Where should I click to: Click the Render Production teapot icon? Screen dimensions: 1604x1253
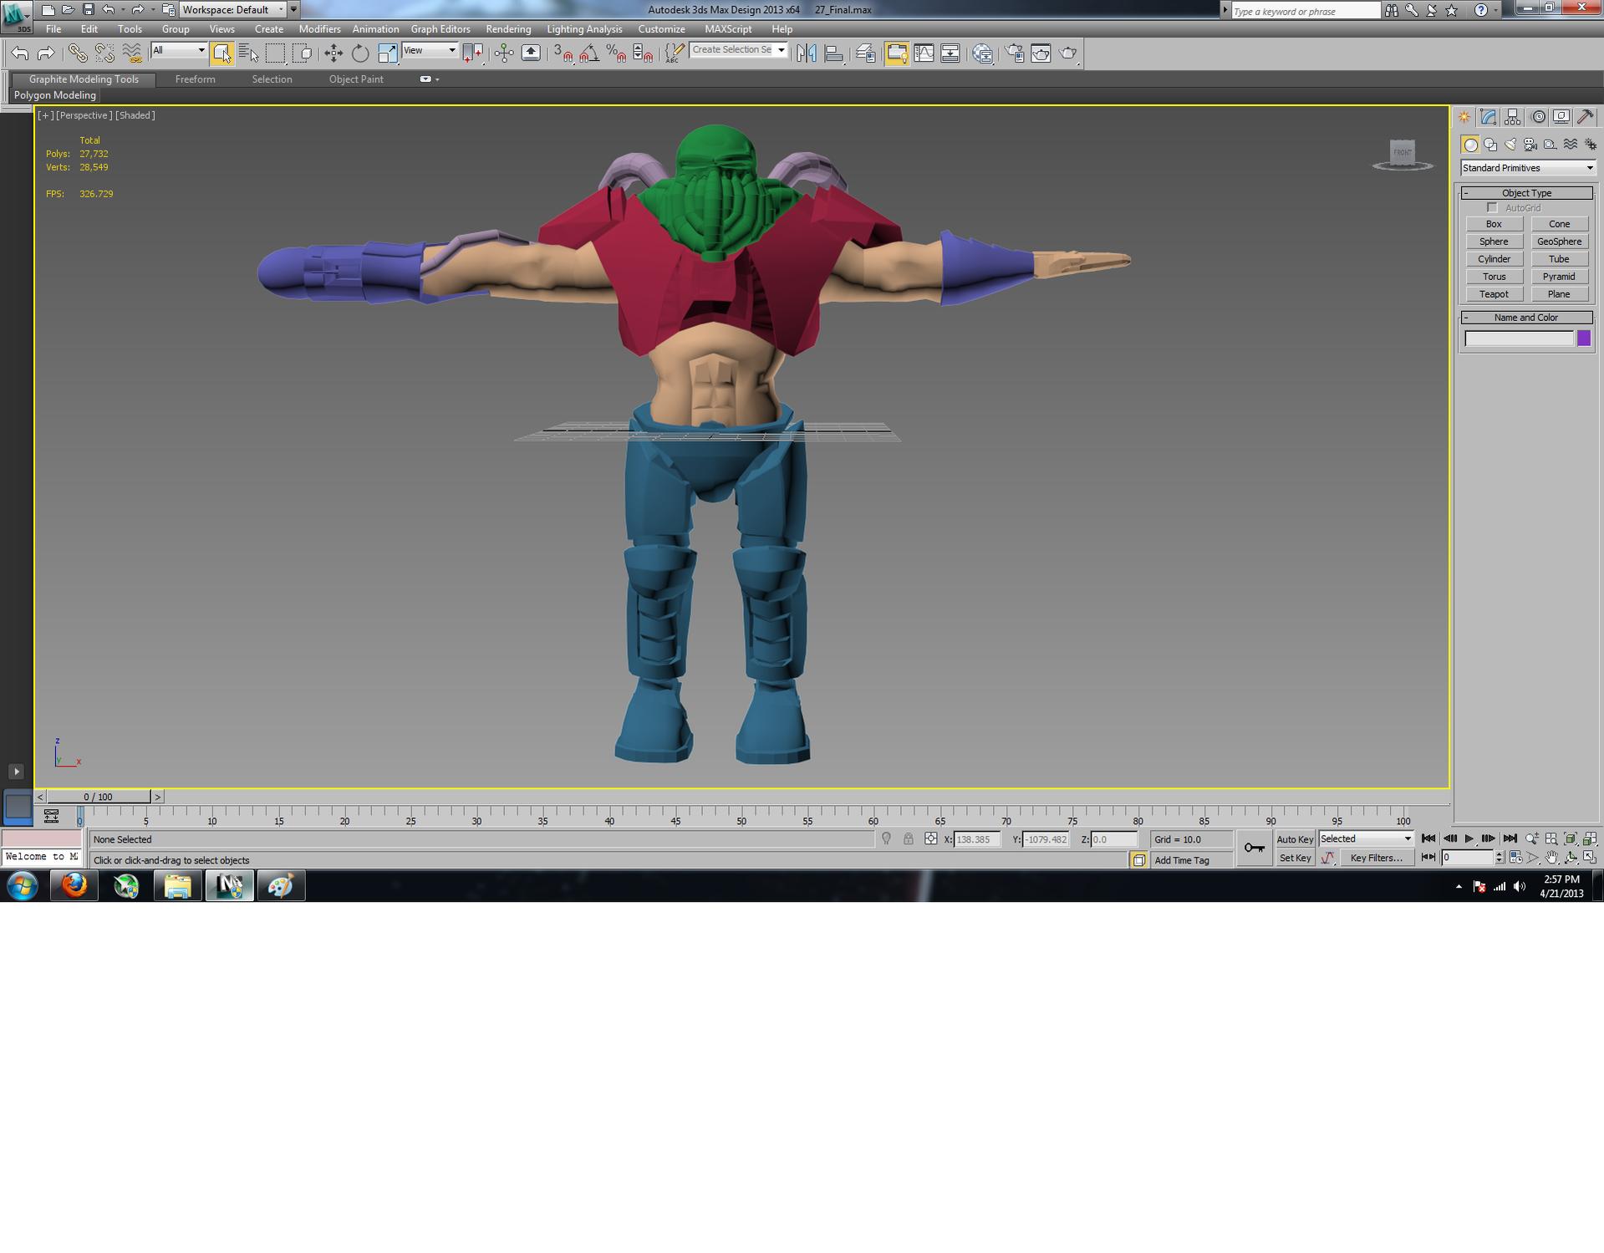point(1068,53)
